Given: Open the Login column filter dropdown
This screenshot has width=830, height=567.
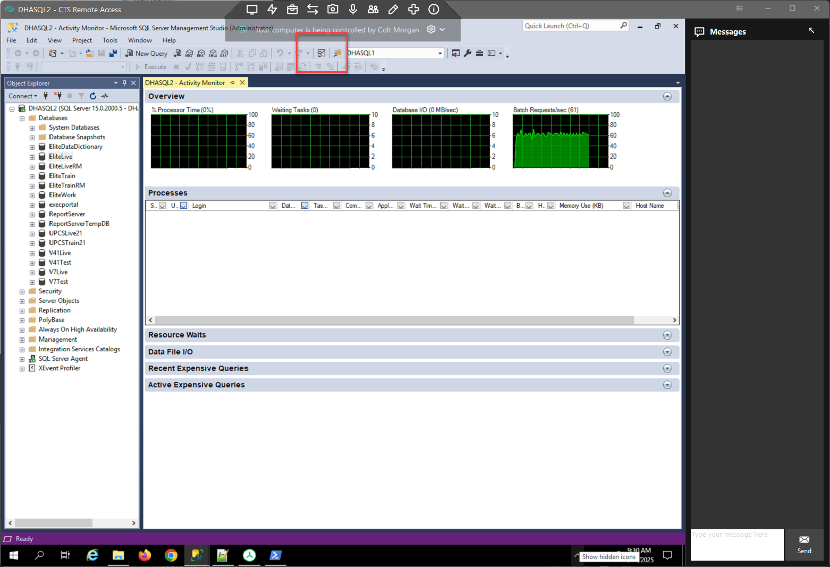Looking at the screenshot, I should (273, 206).
